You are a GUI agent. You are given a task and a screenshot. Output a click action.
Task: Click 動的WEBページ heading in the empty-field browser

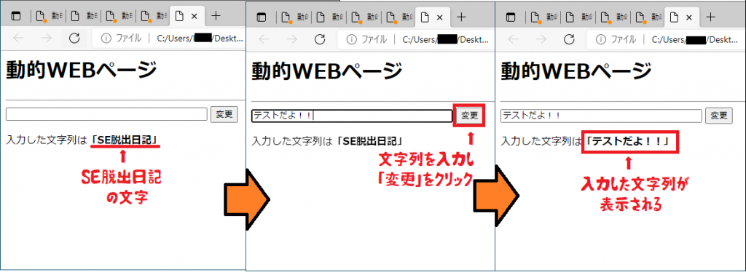pos(81,71)
